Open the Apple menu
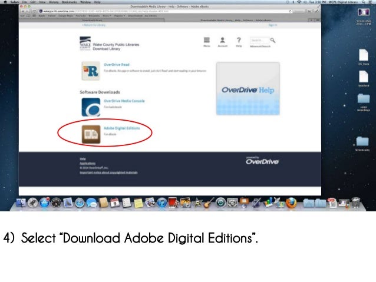 click(5, 2)
